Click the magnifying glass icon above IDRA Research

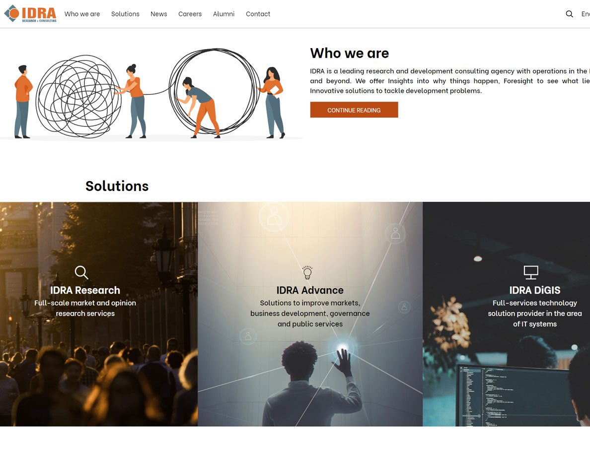pos(81,272)
